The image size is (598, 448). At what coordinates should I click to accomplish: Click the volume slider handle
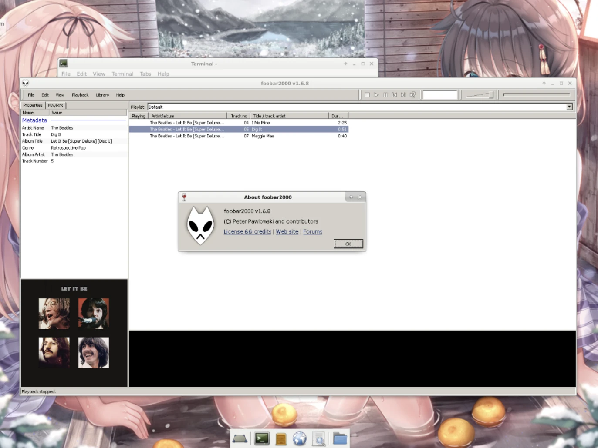491,95
